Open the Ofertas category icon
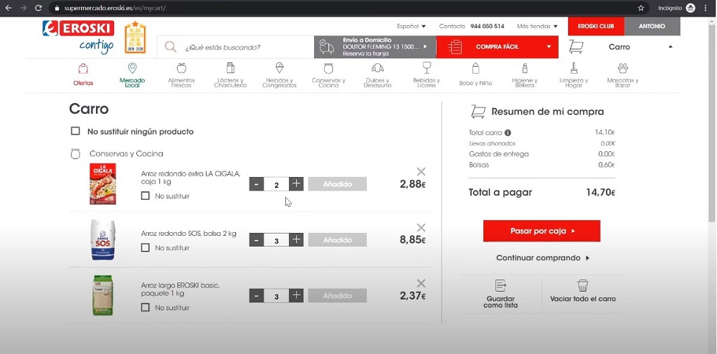717x354 pixels. coord(83,70)
